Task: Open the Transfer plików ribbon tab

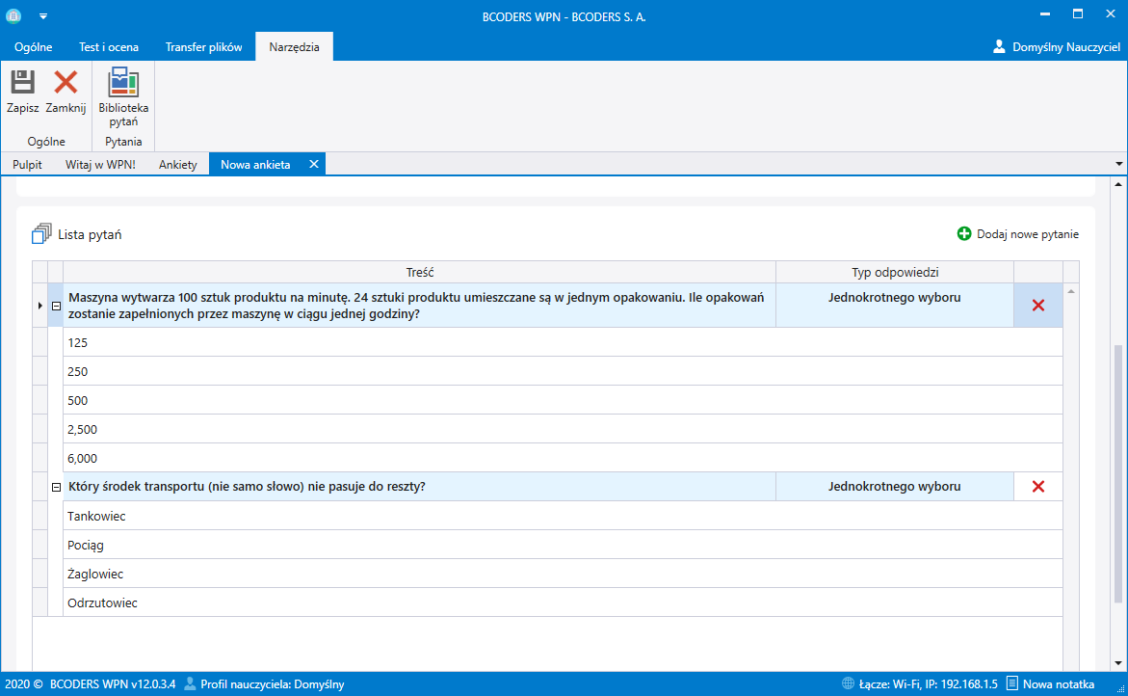Action: [x=203, y=47]
